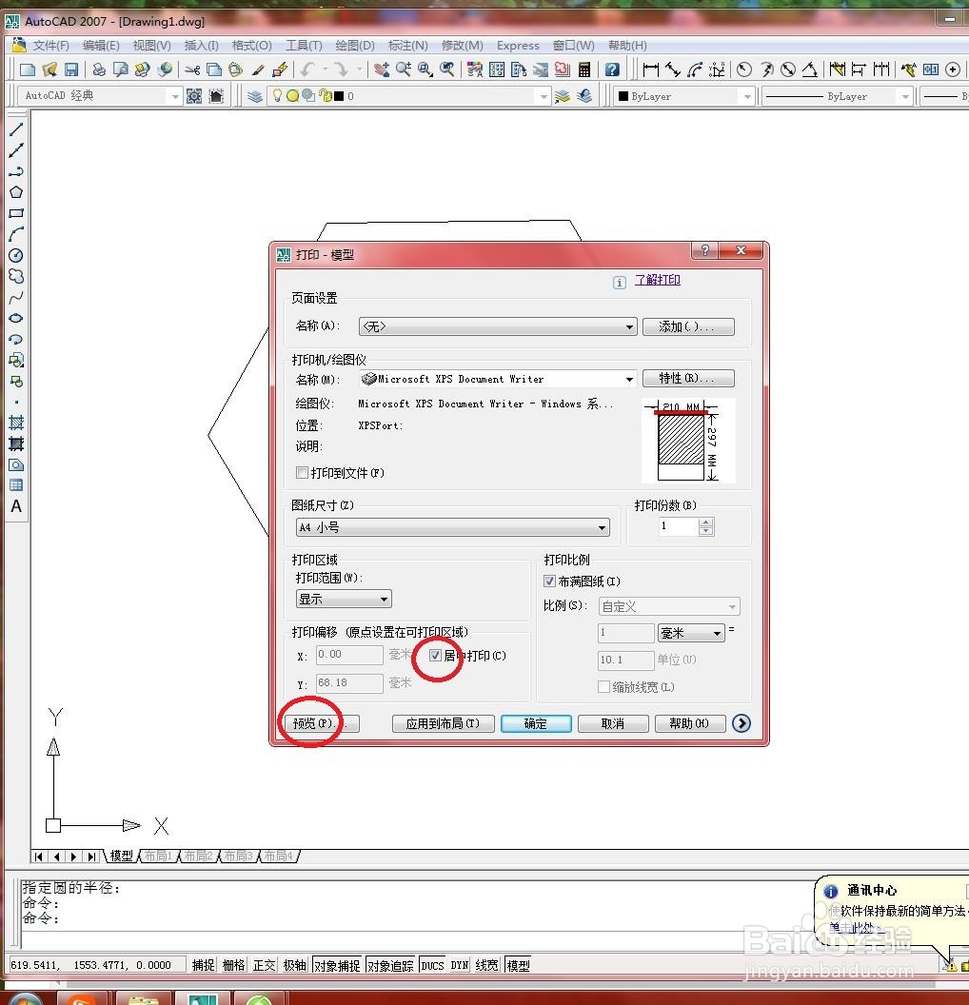Click the 预览(P) preview button
This screenshot has height=1005, width=969.
click(321, 723)
